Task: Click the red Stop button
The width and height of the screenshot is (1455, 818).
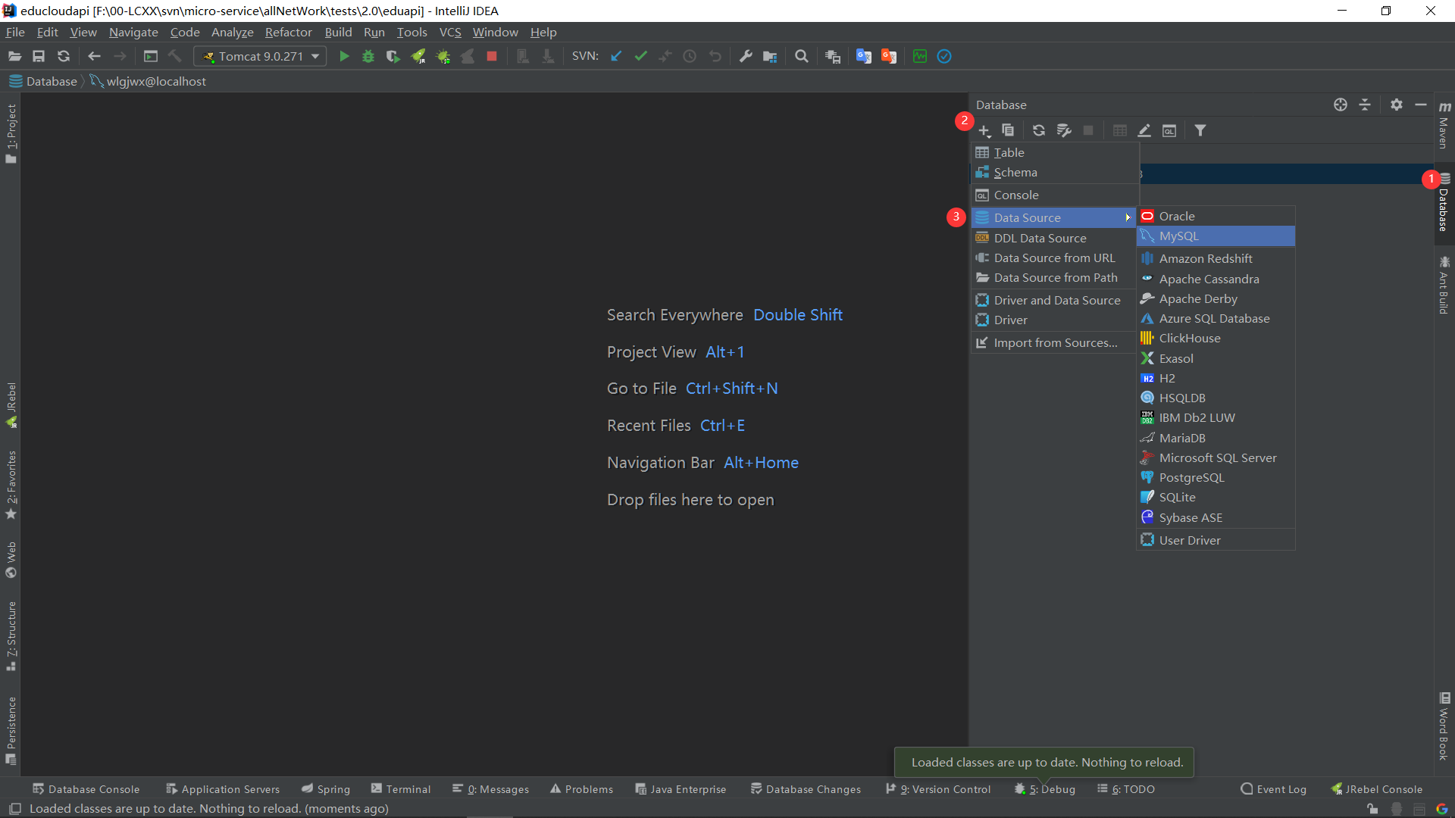Action: pyautogui.click(x=492, y=56)
